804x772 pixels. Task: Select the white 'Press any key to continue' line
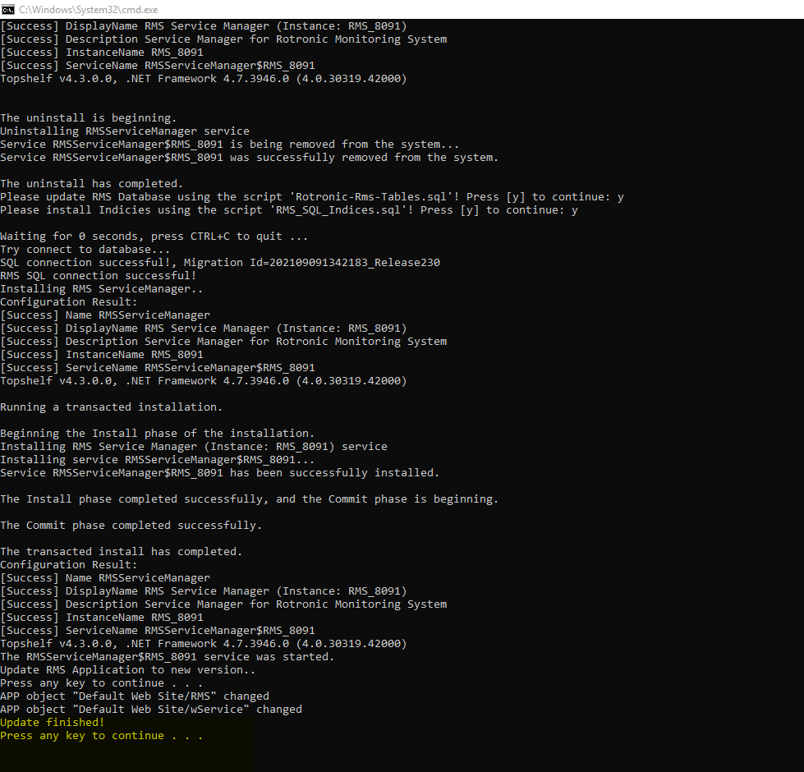coord(102,683)
